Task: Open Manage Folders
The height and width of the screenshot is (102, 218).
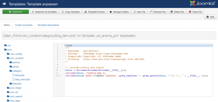Action: 119,12
